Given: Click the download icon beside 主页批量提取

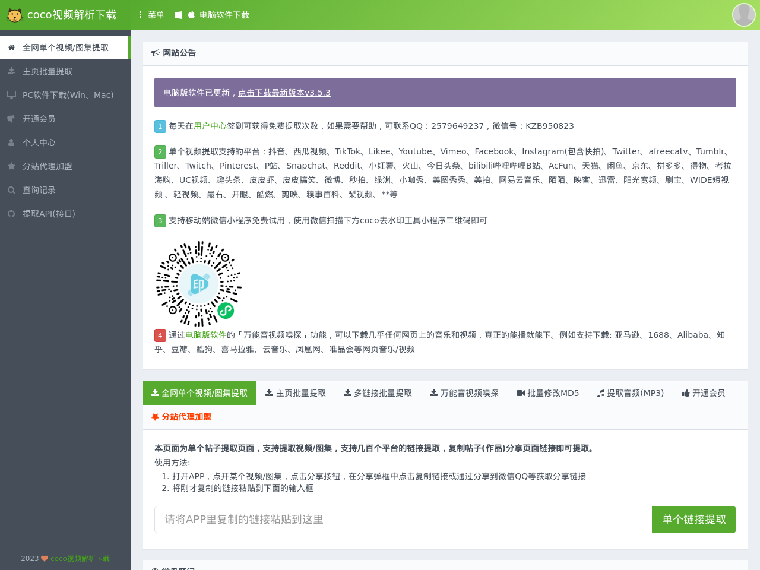Looking at the screenshot, I should 11,71.
